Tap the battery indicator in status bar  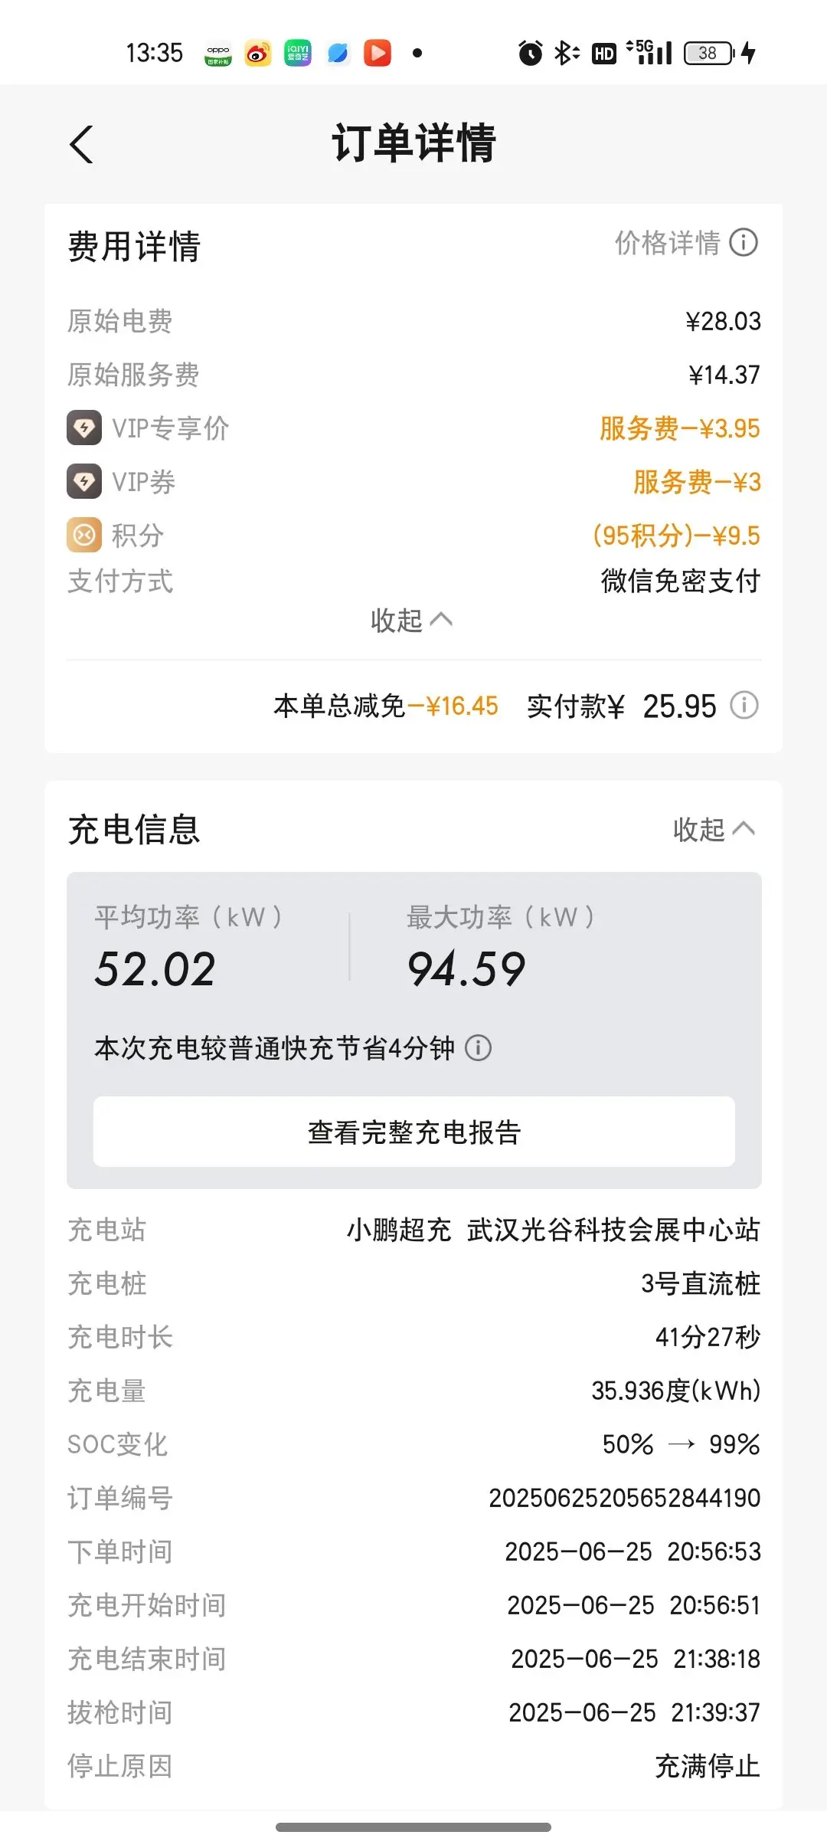tap(708, 53)
